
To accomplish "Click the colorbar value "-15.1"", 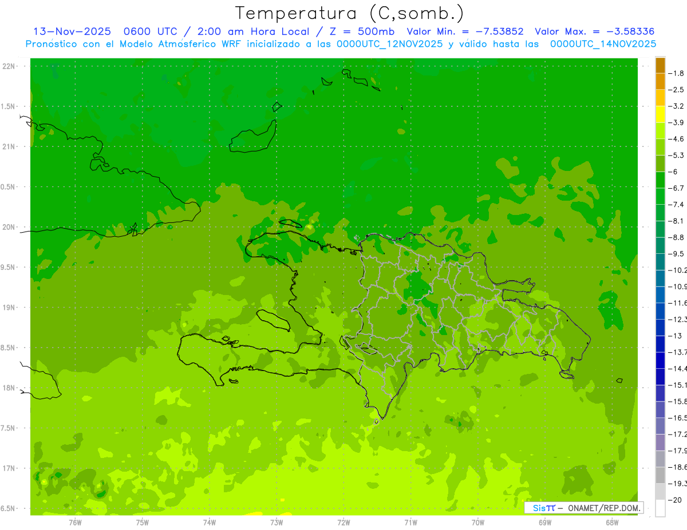I will (x=678, y=385).
